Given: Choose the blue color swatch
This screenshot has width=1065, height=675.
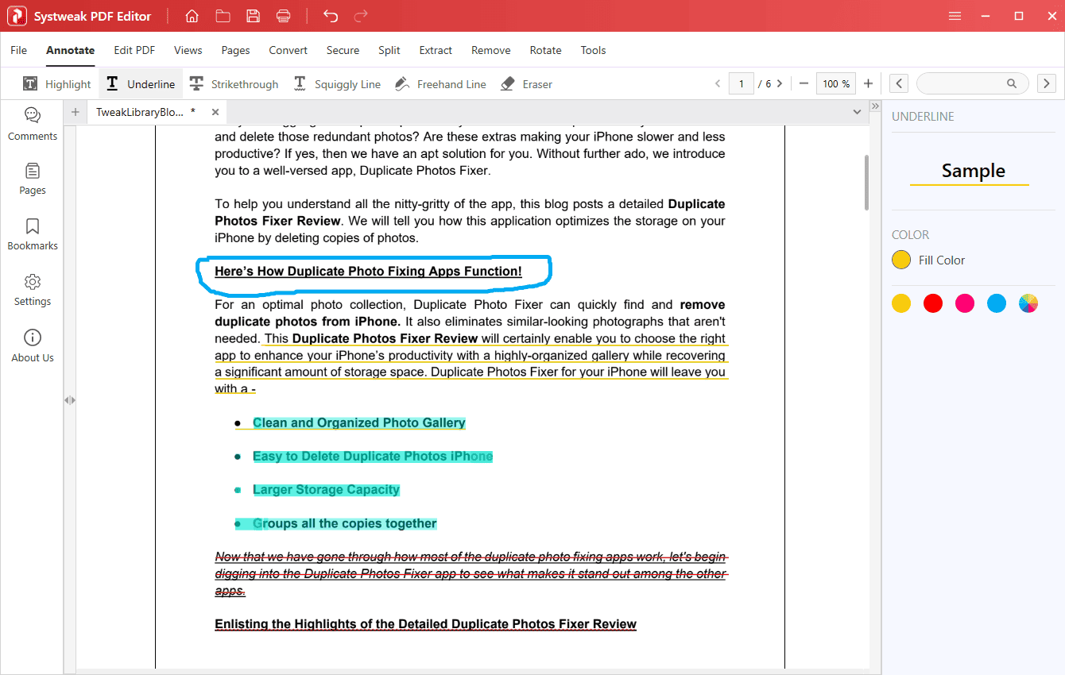Looking at the screenshot, I should tap(997, 303).
